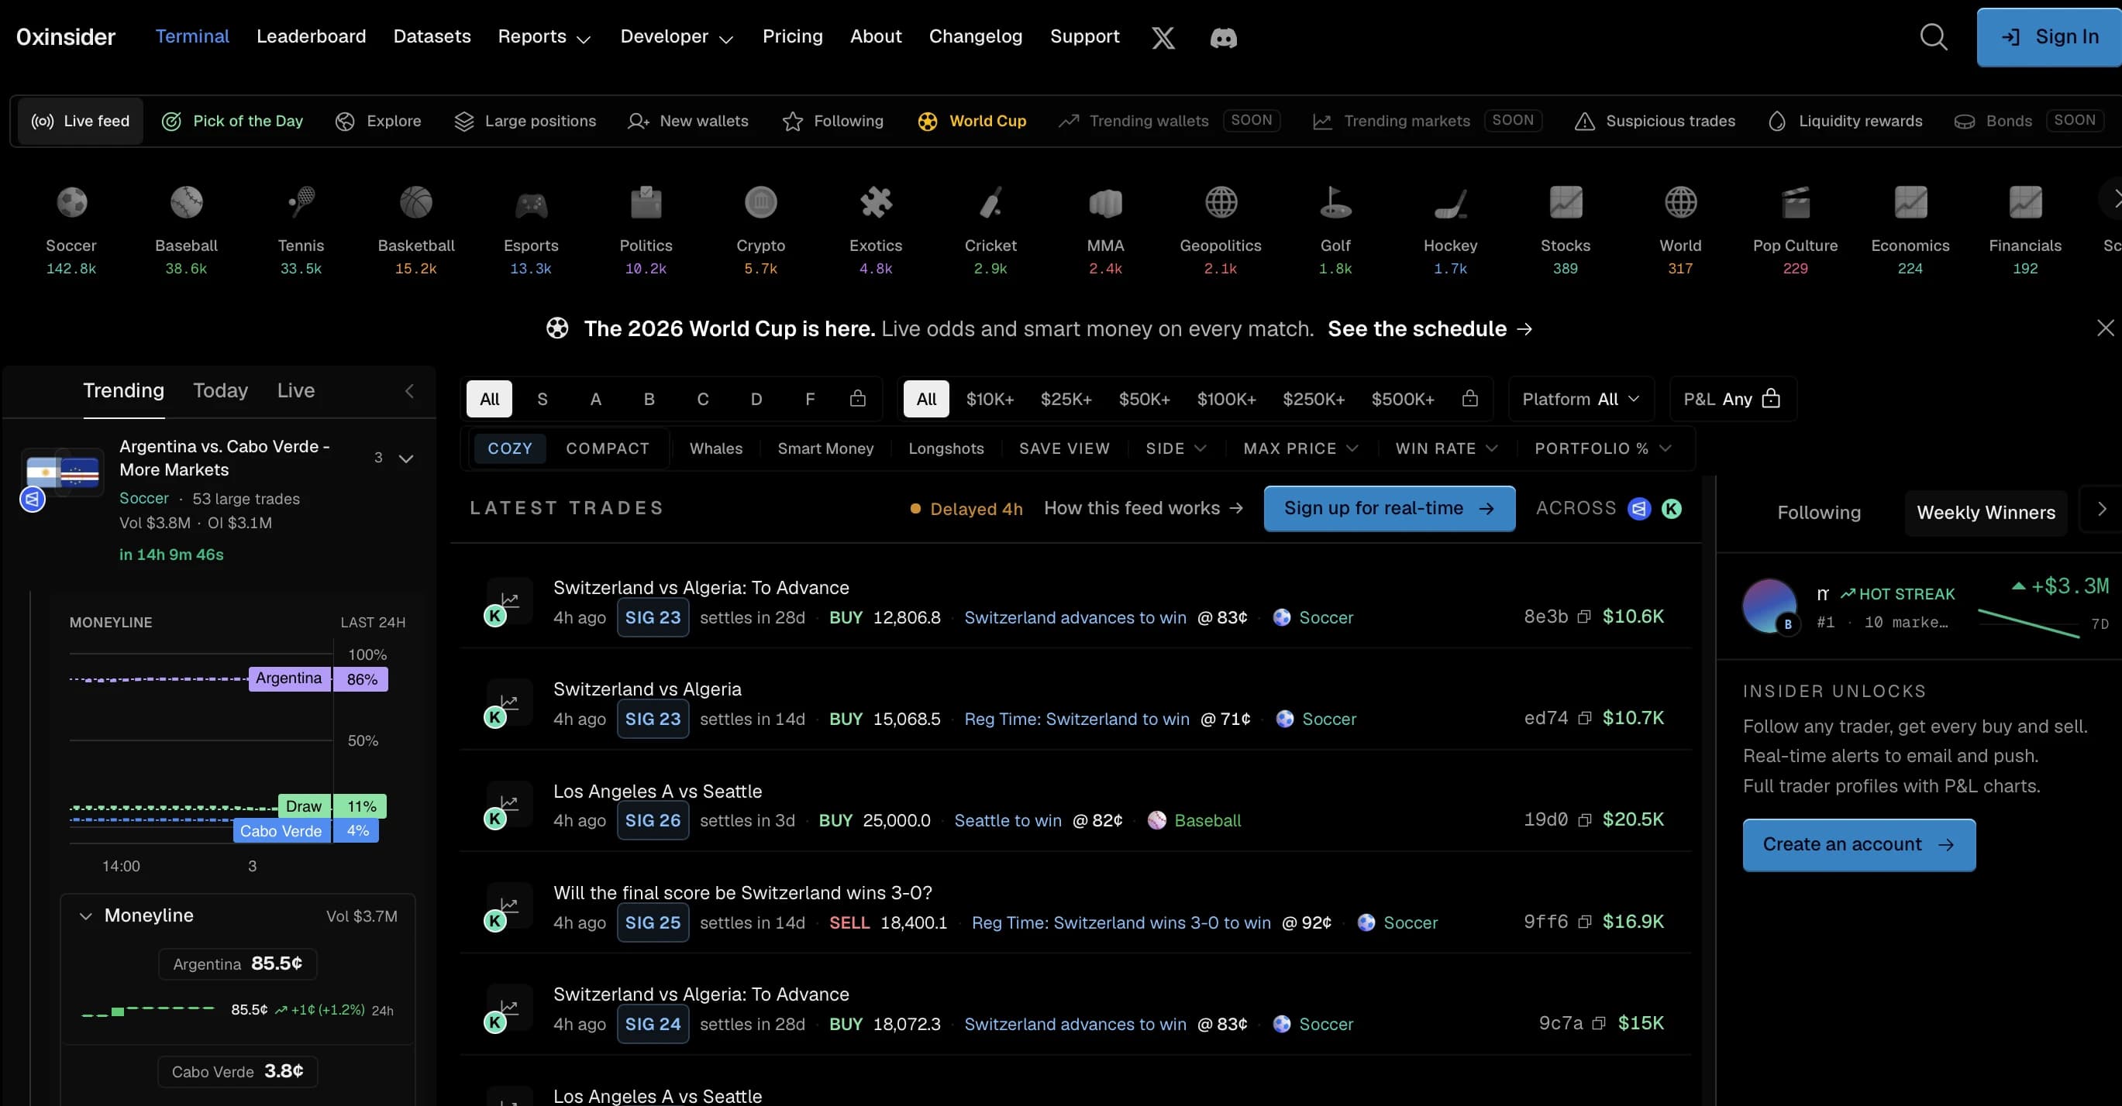Open the Weekly Winners tab
2122x1106 pixels.
(1986, 513)
